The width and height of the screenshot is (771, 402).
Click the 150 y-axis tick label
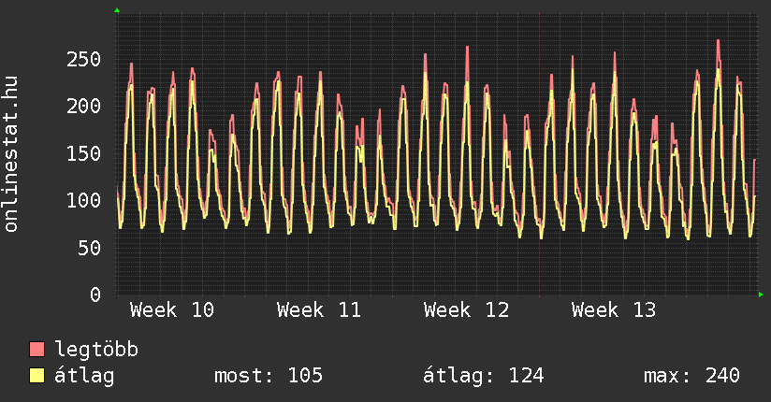tap(84, 153)
